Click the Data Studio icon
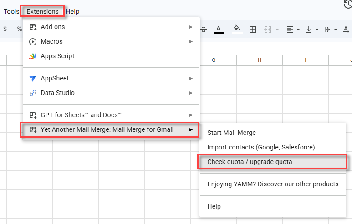This screenshot has height=224, width=352. coord(33,93)
